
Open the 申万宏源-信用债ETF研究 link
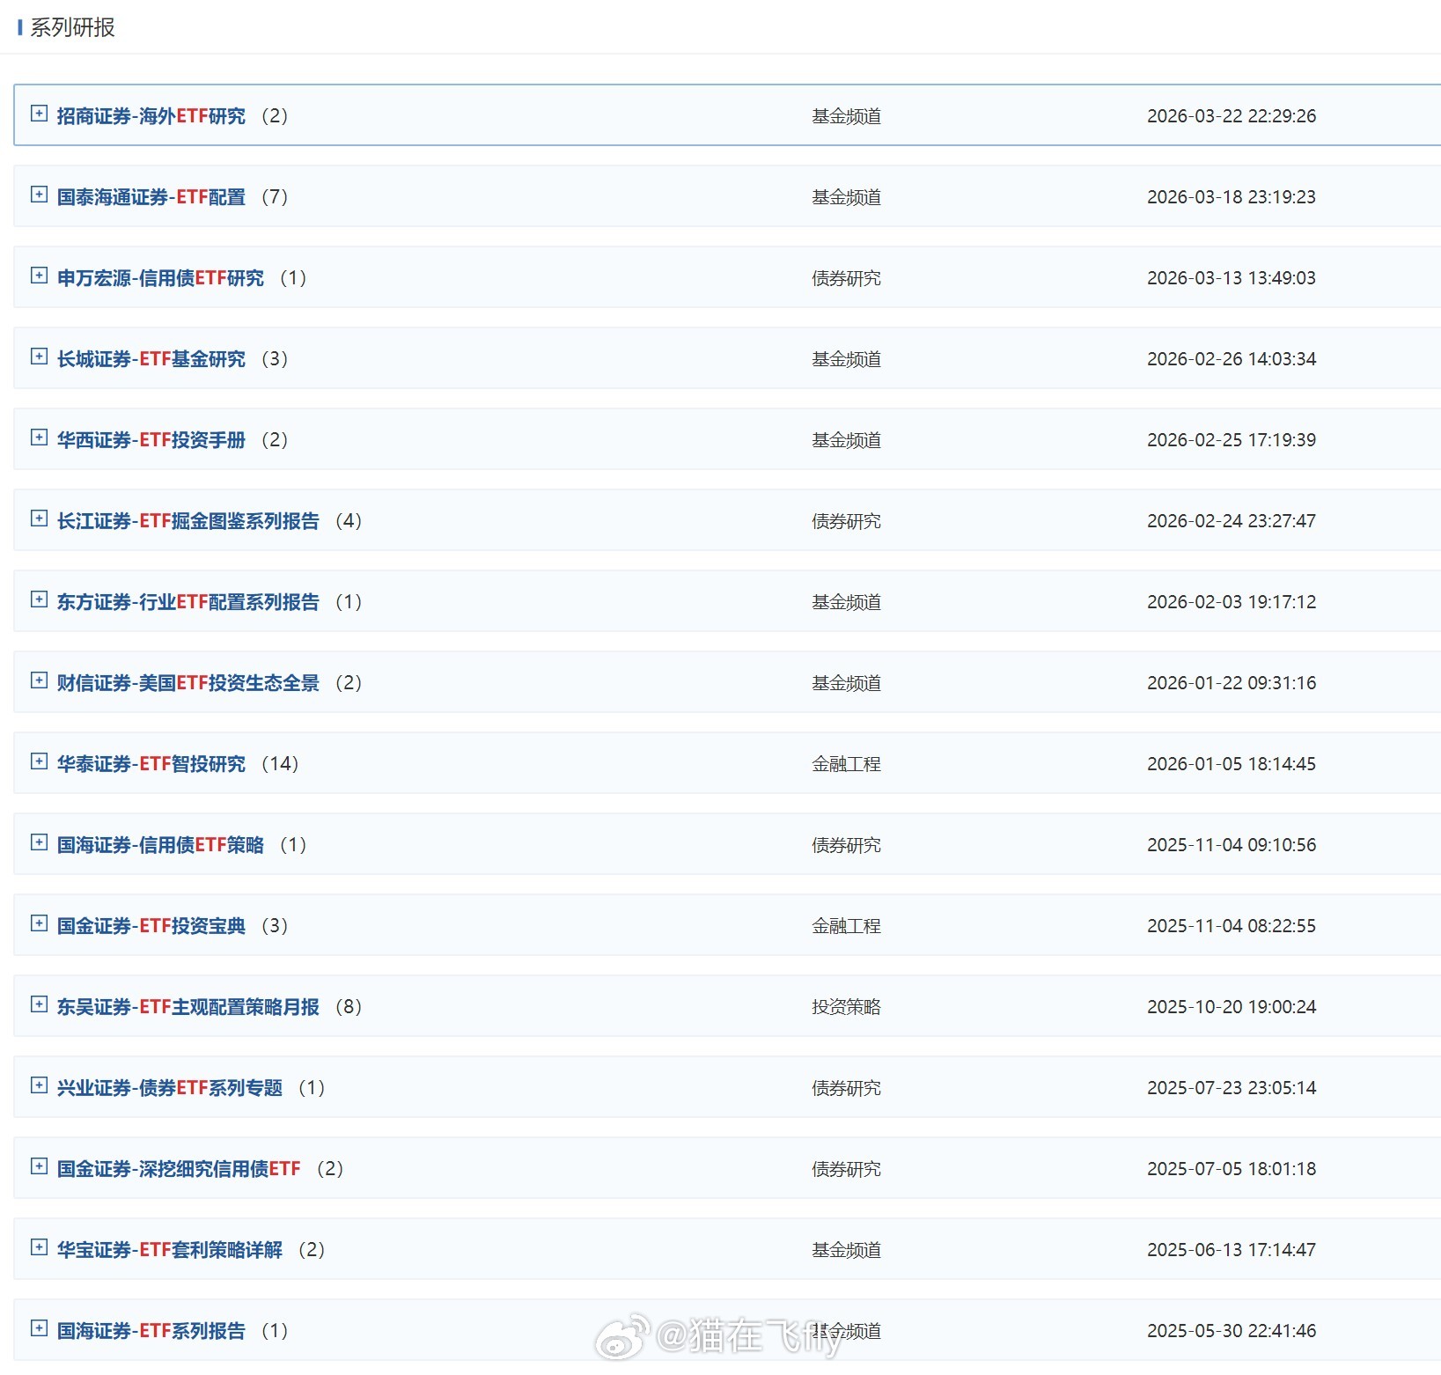click(161, 278)
